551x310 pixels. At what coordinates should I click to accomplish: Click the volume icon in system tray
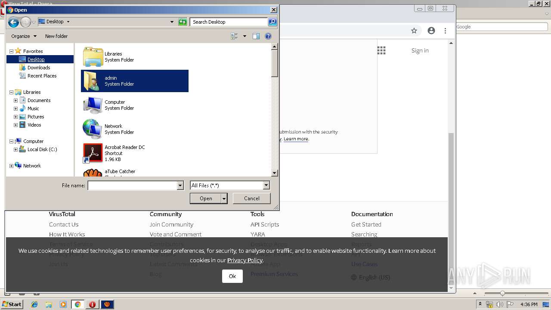[499, 304]
